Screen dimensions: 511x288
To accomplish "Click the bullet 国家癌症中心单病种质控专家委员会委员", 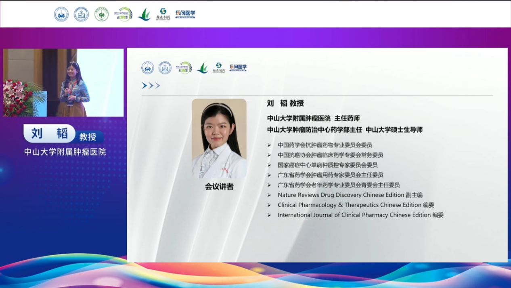I will tap(328, 165).
